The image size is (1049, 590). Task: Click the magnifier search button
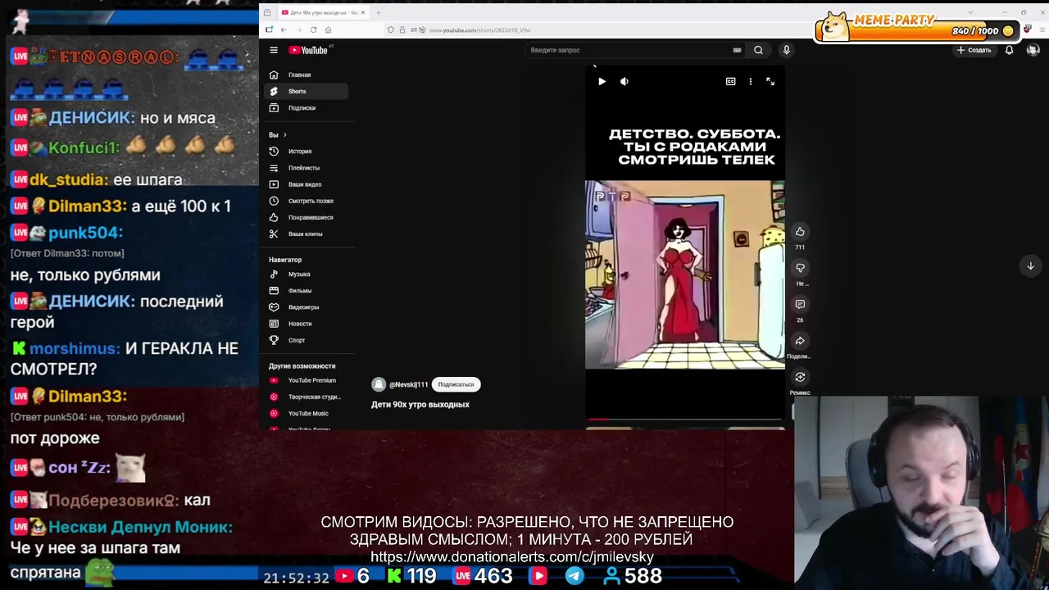(x=758, y=50)
